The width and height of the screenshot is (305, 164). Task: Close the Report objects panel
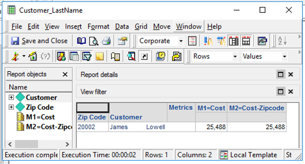coord(65,74)
